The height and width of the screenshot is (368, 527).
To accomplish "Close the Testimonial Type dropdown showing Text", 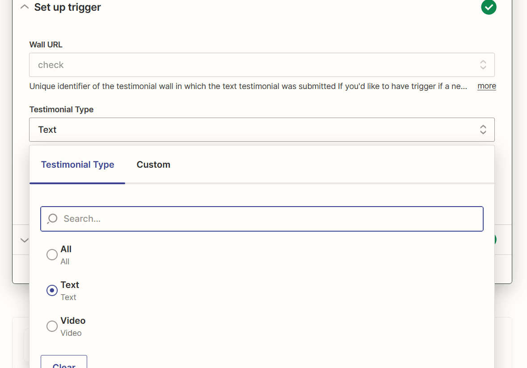I will 255,130.
